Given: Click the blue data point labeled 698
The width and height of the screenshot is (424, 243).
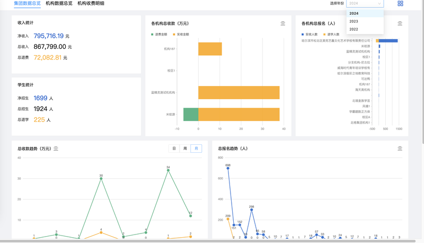Looking at the screenshot, I should [x=228, y=168].
